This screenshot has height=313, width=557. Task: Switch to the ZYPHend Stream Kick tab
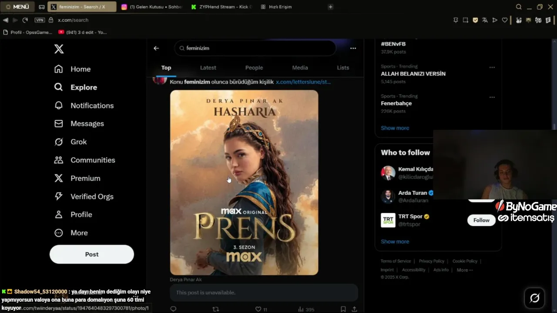click(221, 7)
